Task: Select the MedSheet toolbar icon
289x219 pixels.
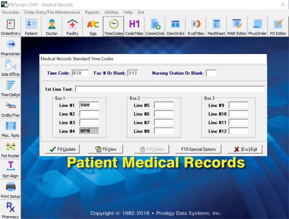Action: point(216,27)
